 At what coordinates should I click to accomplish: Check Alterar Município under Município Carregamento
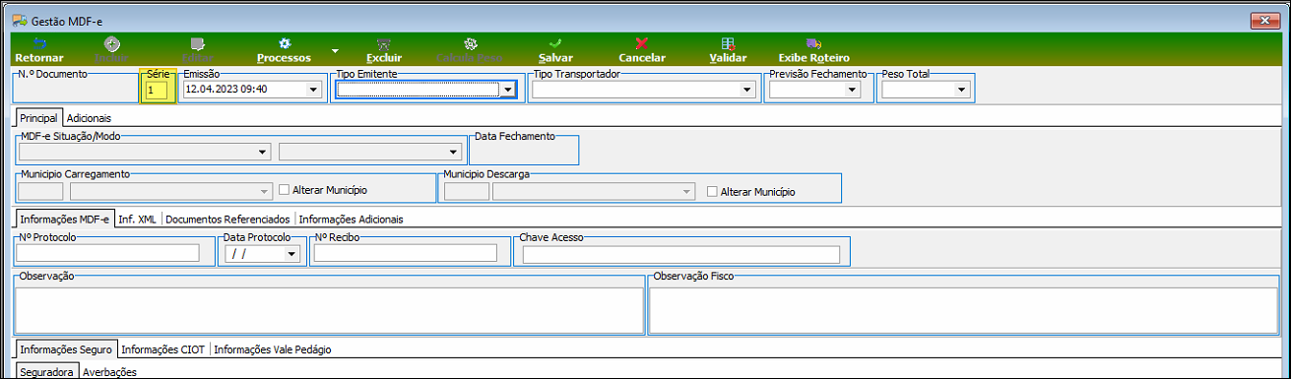click(x=285, y=190)
